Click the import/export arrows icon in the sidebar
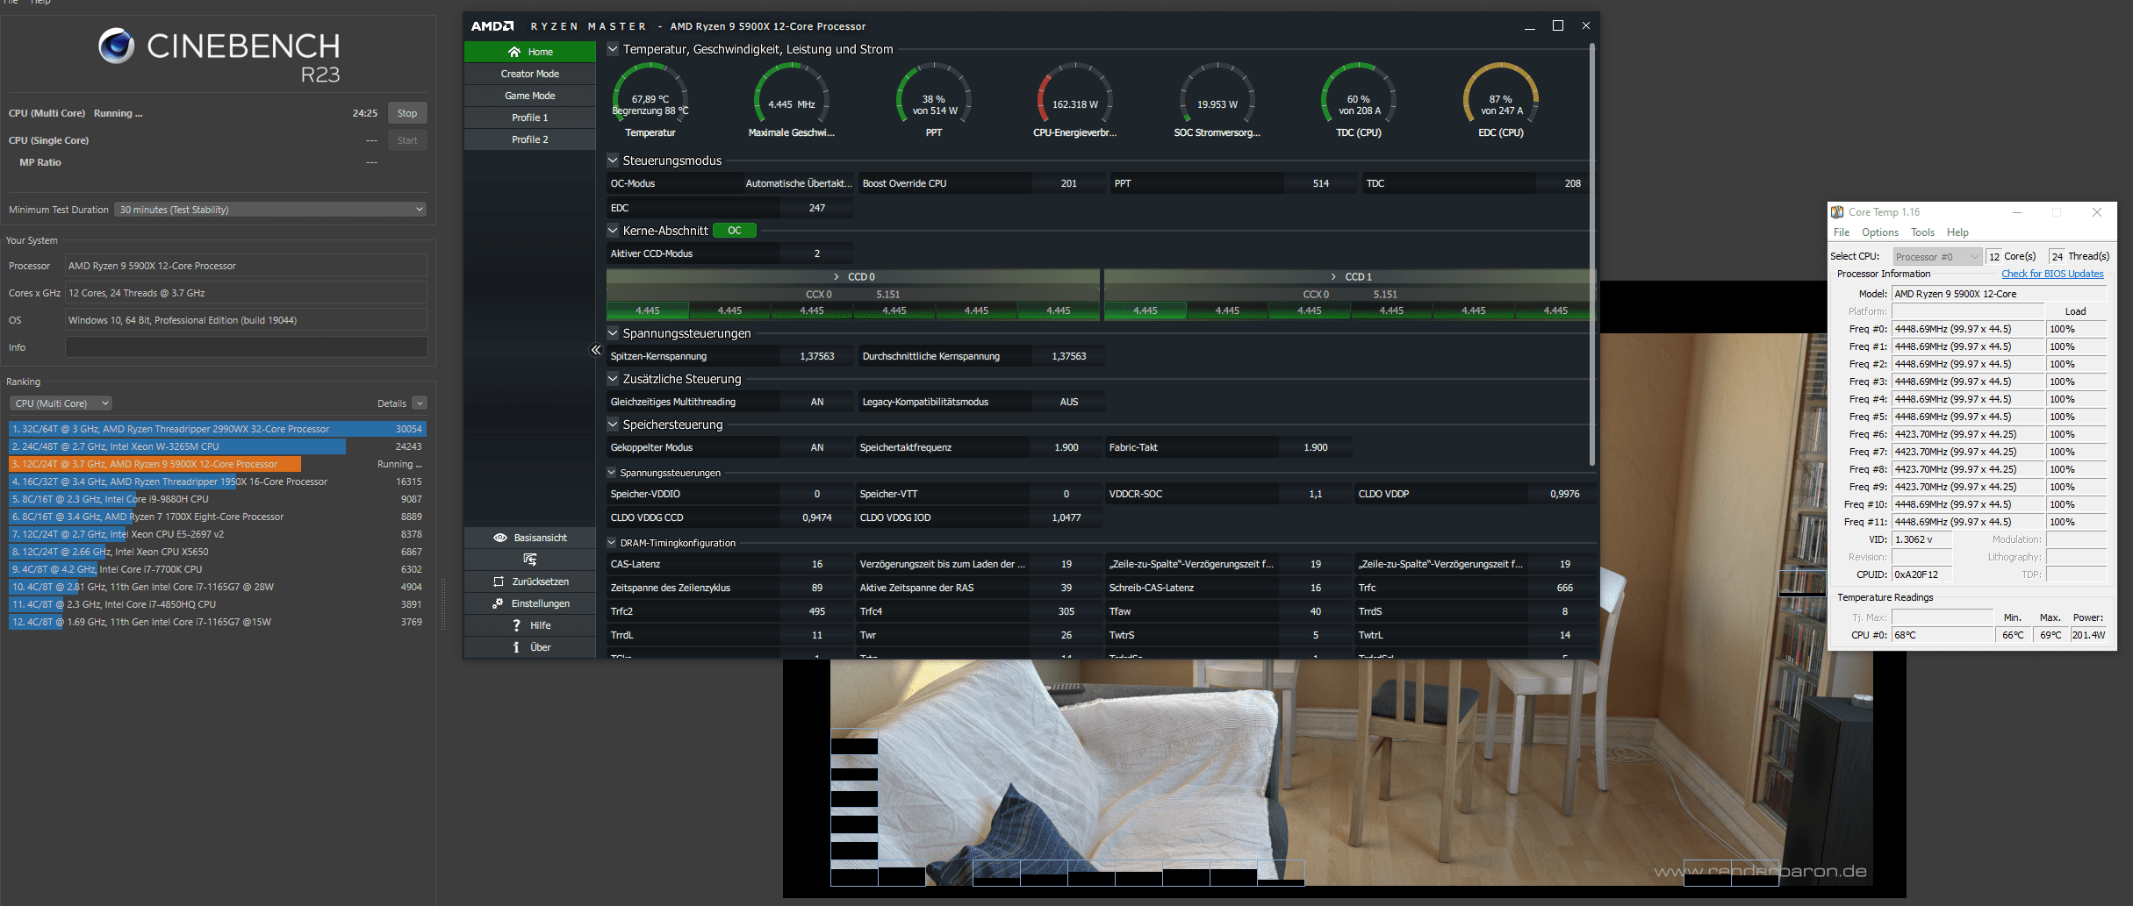Image resolution: width=2133 pixels, height=906 pixels. pyautogui.click(x=530, y=560)
